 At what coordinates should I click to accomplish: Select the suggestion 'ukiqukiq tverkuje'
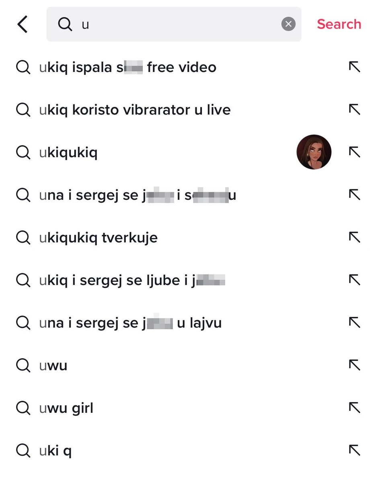pyautogui.click(x=99, y=237)
